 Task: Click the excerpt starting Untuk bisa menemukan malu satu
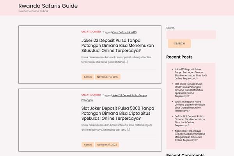[116, 59]
